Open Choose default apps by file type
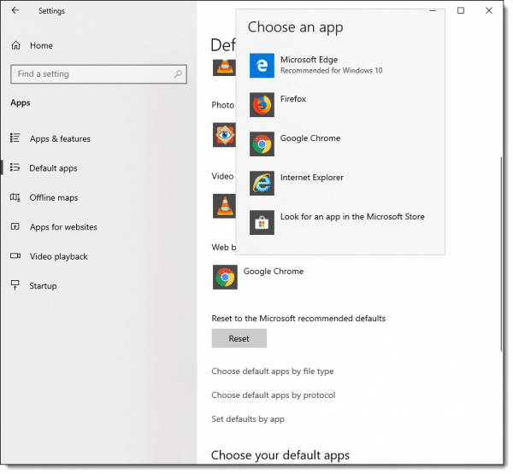Screen dimensions: 513x474 click(x=273, y=372)
